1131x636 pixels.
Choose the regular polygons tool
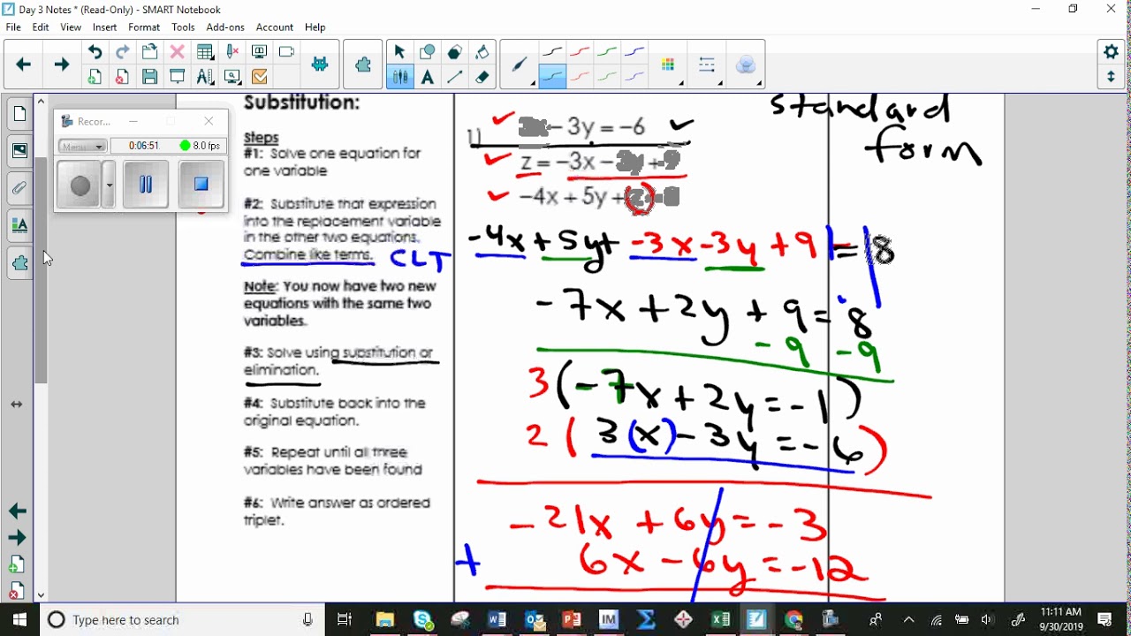pos(455,52)
